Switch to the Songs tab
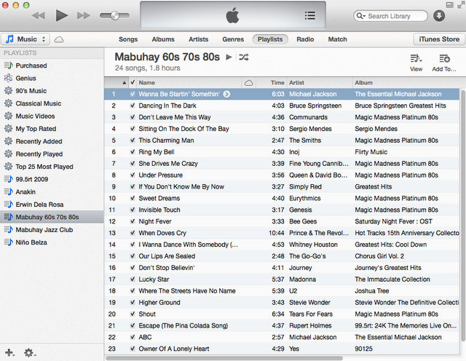The image size is (466, 361). point(128,39)
